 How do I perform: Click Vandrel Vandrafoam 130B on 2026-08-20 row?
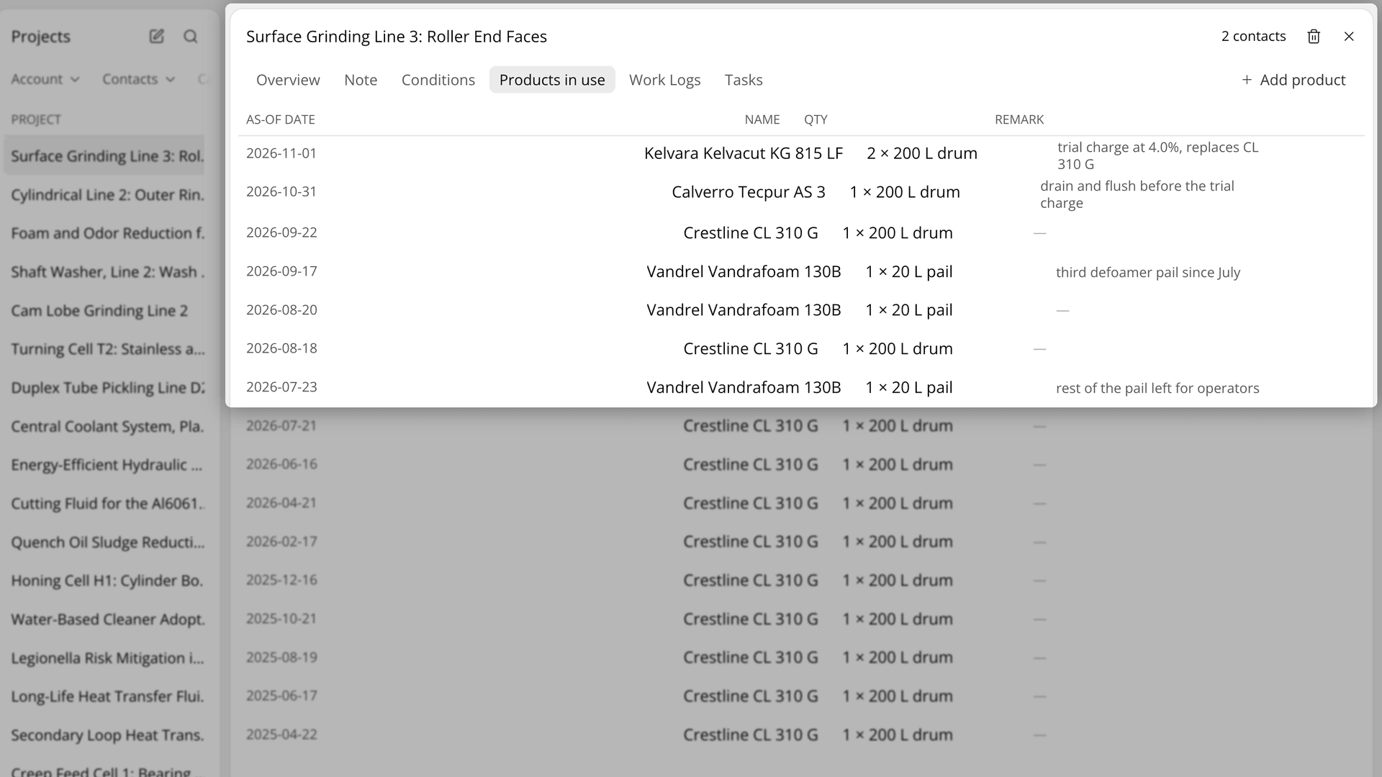743,310
